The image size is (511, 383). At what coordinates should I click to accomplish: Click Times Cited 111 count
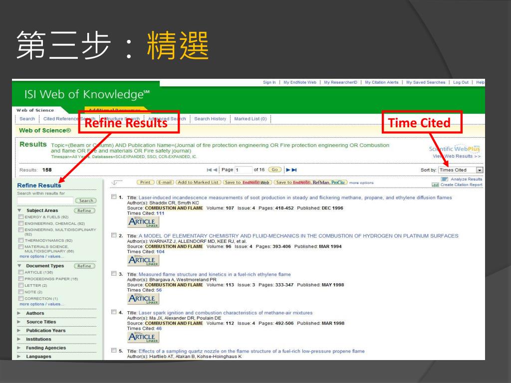click(x=160, y=213)
